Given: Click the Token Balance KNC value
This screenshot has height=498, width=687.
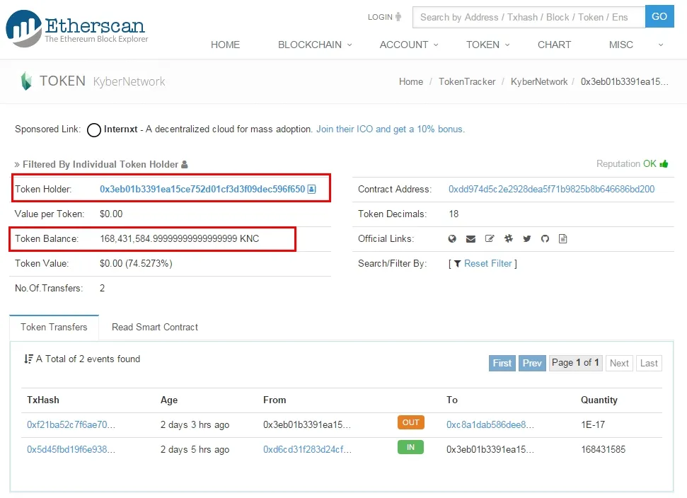Looking at the screenshot, I should click(180, 238).
